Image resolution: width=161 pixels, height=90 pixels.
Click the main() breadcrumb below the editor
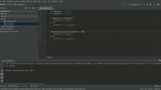pos(49,57)
